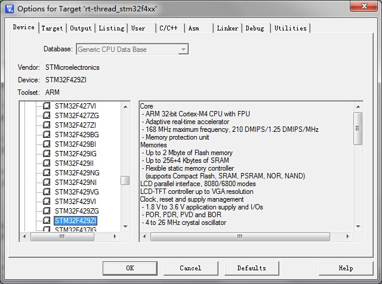382x284 pixels.
Task: Click '4 to 26 MHz crystal oscillator' line
Action: pos(186,223)
